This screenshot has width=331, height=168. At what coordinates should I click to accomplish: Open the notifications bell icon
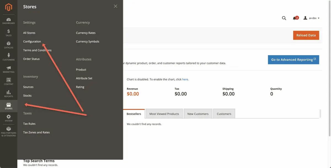(295, 18)
